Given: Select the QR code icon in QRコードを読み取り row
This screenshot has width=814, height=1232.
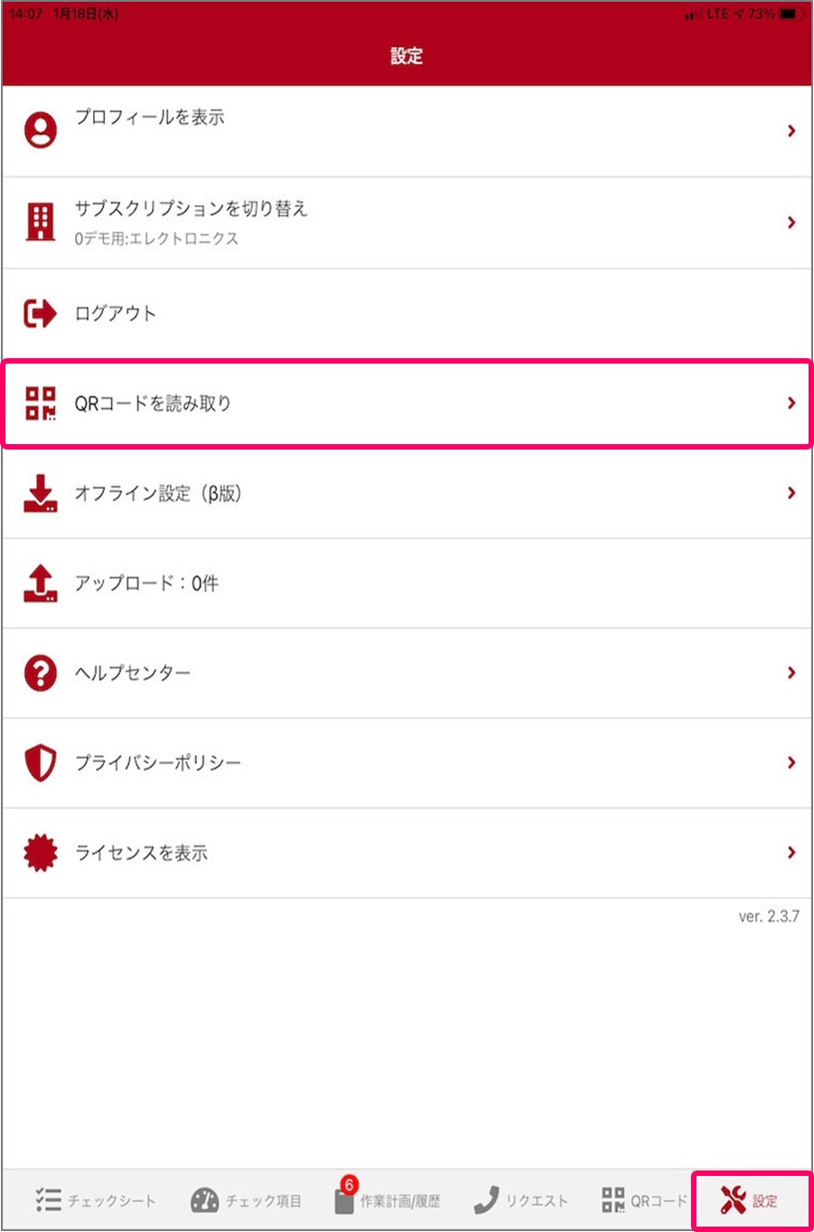Looking at the screenshot, I should [40, 403].
